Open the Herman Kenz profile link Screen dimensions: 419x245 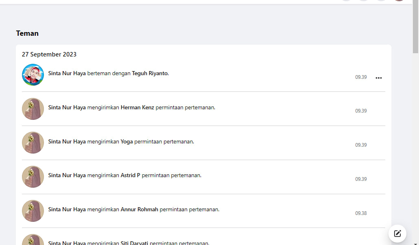[137, 108]
